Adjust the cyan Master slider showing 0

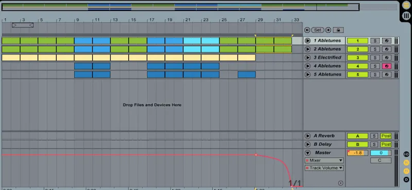coord(381,153)
